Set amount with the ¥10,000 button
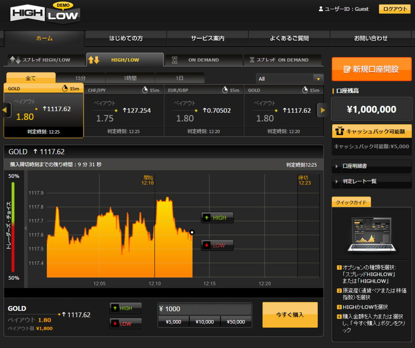The image size is (415, 348). (205, 322)
